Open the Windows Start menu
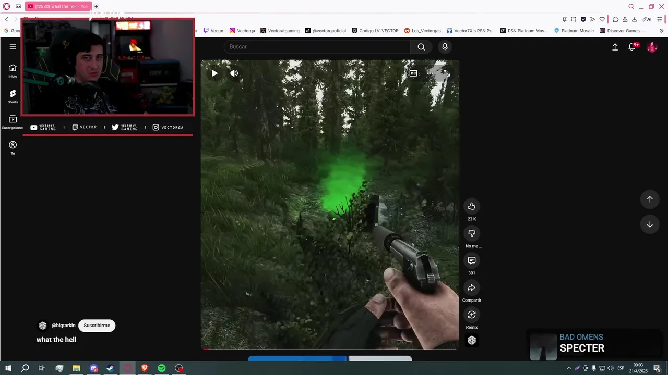668x375 pixels. point(8,368)
